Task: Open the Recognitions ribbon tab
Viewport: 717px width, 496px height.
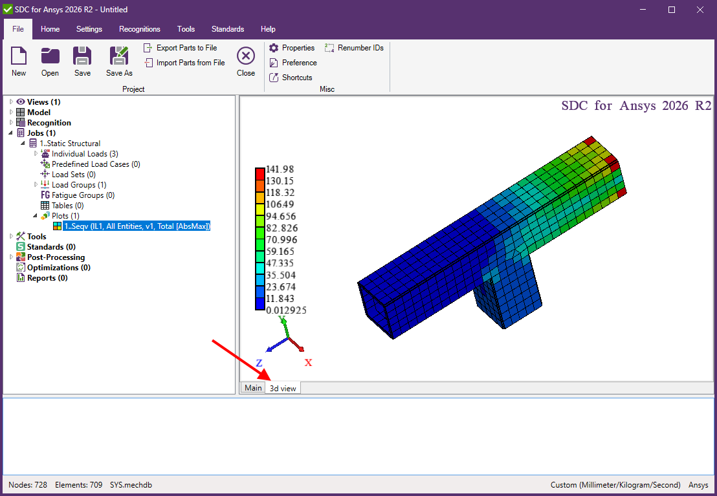Action: pyautogui.click(x=140, y=29)
